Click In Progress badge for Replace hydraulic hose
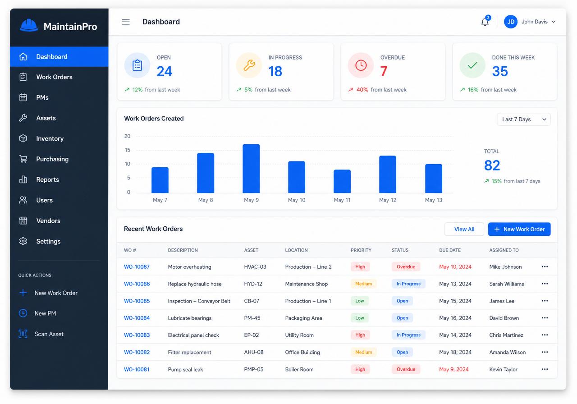Image resolution: width=577 pixels, height=404 pixels. 408,284
